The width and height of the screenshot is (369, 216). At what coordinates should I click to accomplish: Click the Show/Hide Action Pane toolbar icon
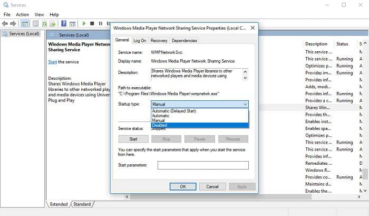pos(73,24)
